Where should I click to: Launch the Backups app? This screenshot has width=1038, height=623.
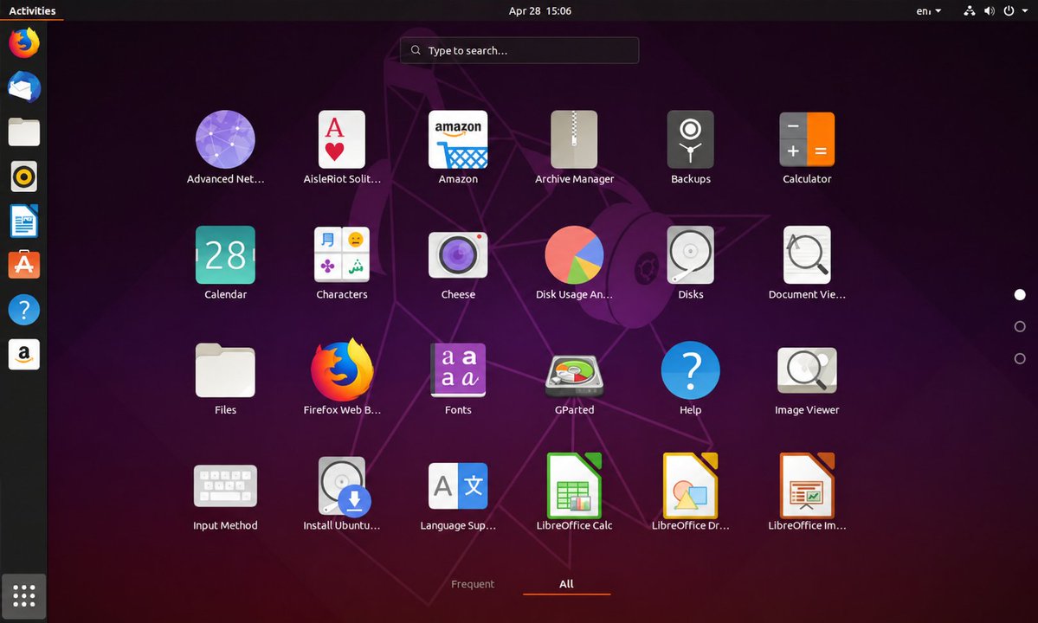(691, 147)
